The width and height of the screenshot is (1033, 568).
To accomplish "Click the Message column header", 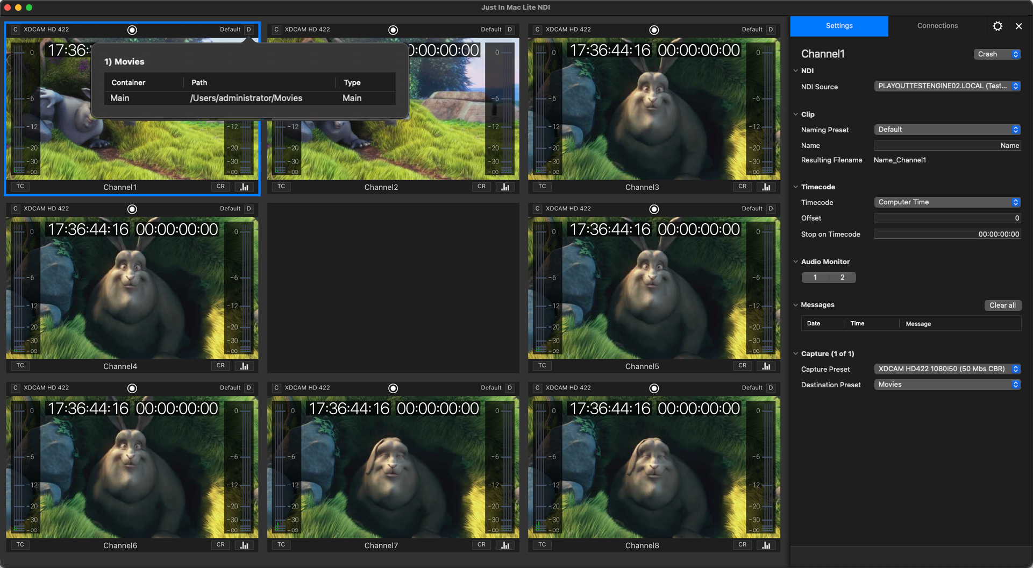I will pyautogui.click(x=918, y=324).
